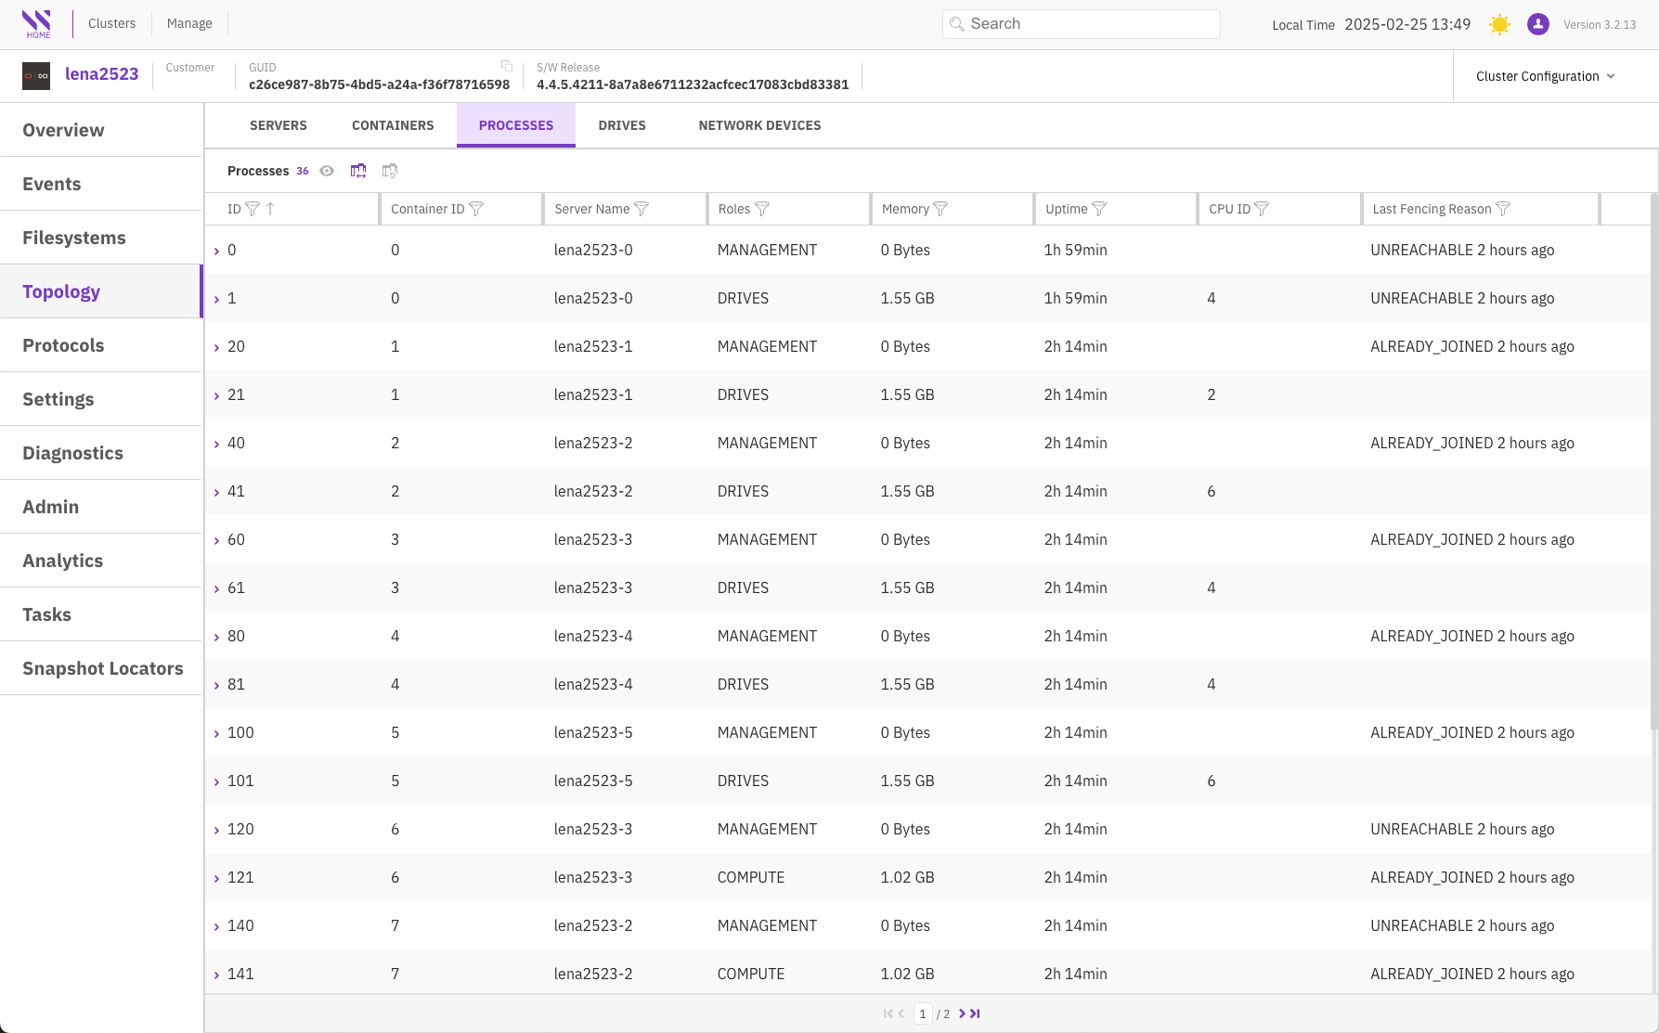
Task: Switch to the DRIVES tab
Action: pos(622,125)
